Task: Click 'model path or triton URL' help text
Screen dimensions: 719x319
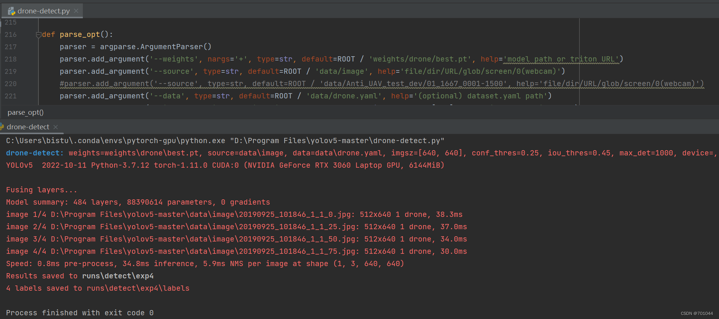Action: coord(561,59)
